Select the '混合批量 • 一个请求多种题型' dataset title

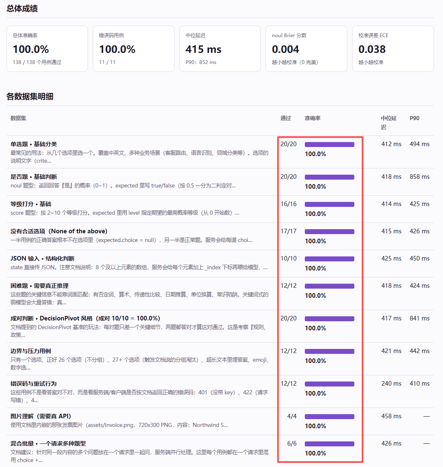[48, 443]
